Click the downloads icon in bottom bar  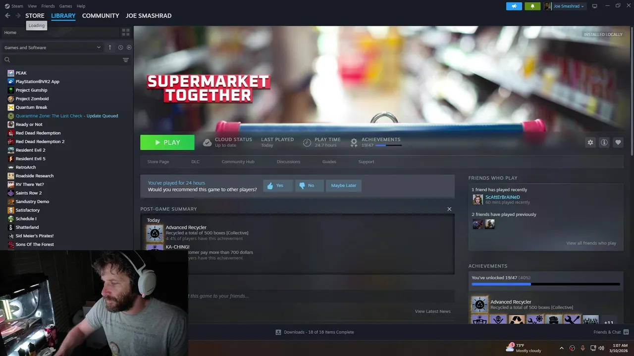click(278, 332)
